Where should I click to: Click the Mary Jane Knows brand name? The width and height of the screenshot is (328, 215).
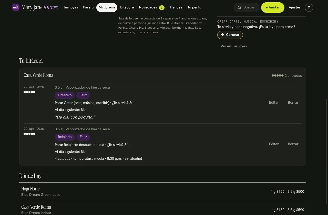pos(40,7)
